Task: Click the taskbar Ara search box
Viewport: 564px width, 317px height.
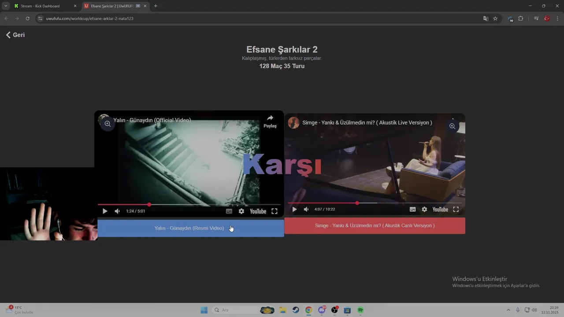Action: 243,310
